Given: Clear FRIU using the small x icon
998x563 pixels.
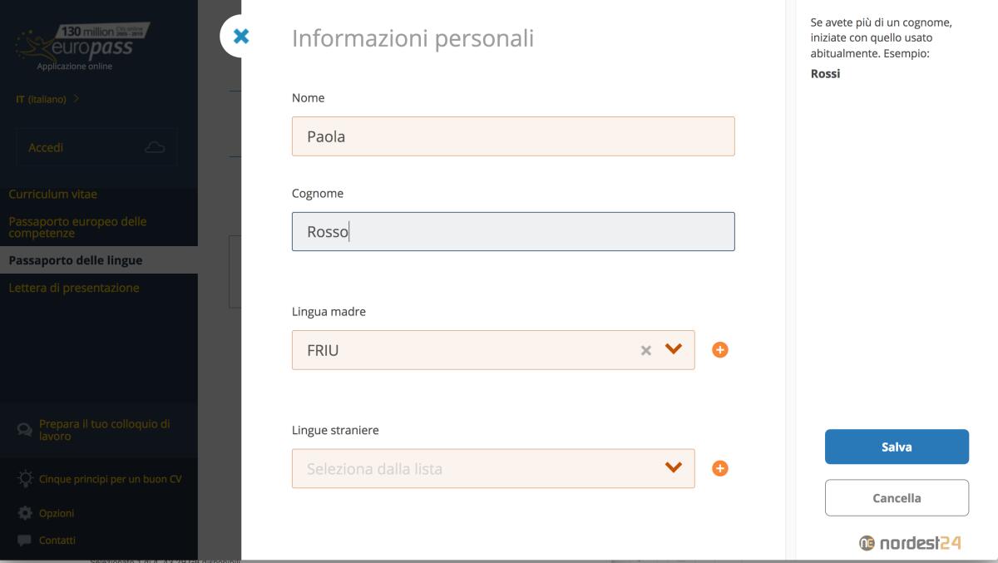Looking at the screenshot, I should coord(647,349).
